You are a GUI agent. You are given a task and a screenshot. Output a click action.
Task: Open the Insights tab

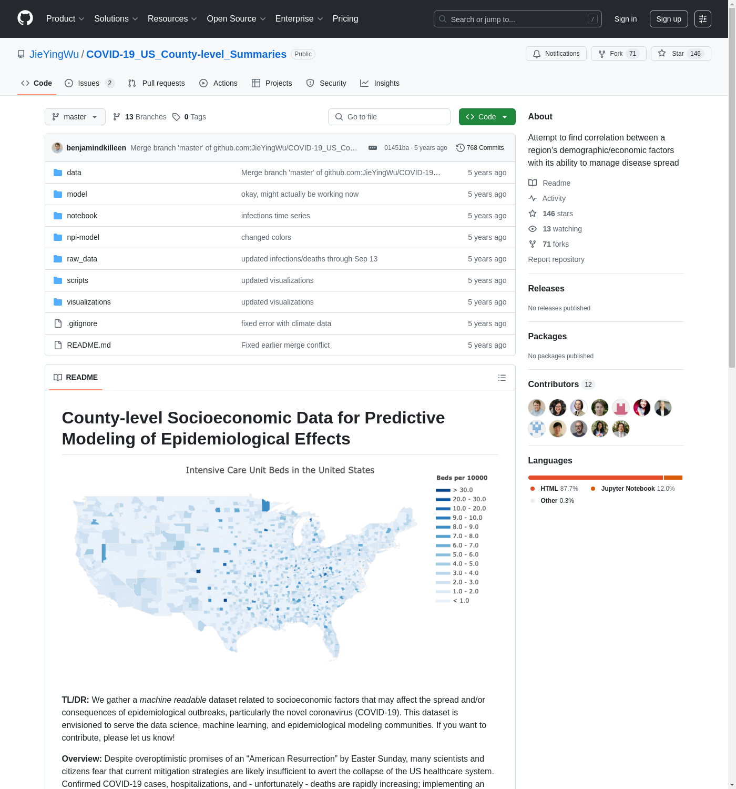click(380, 83)
